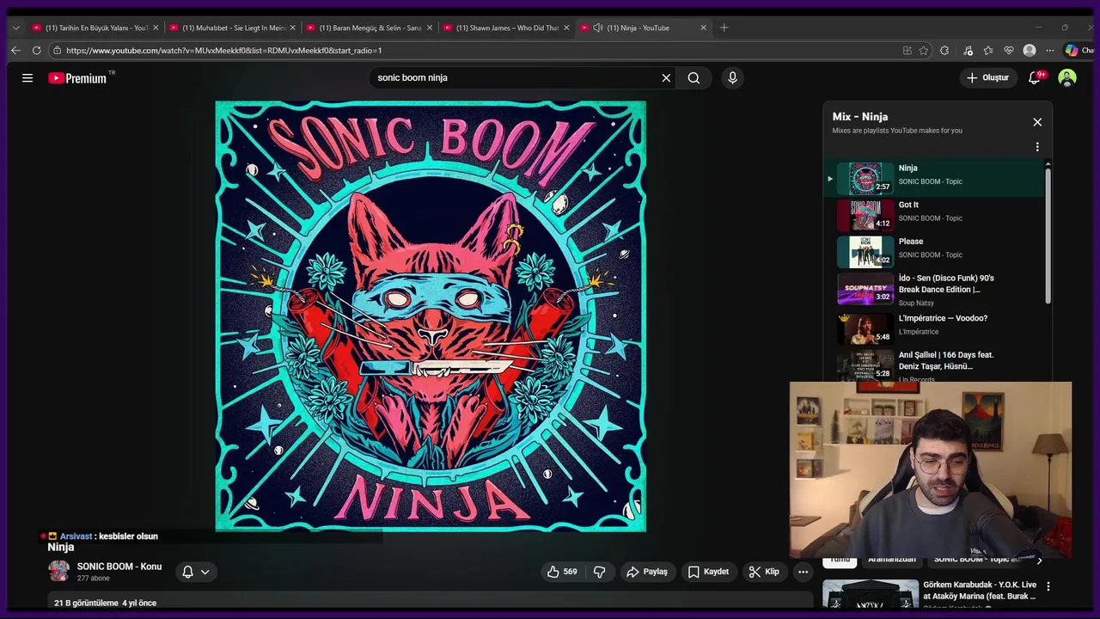
Task: Open options for Görkem Karabudak video
Action: point(1048,586)
